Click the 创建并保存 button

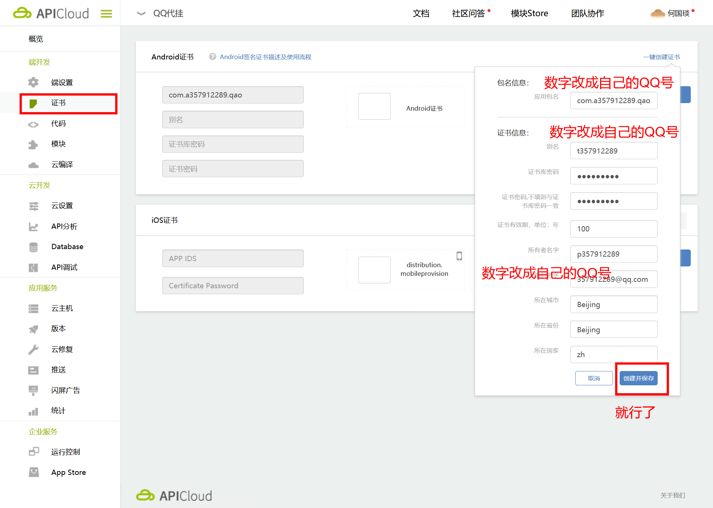[638, 378]
